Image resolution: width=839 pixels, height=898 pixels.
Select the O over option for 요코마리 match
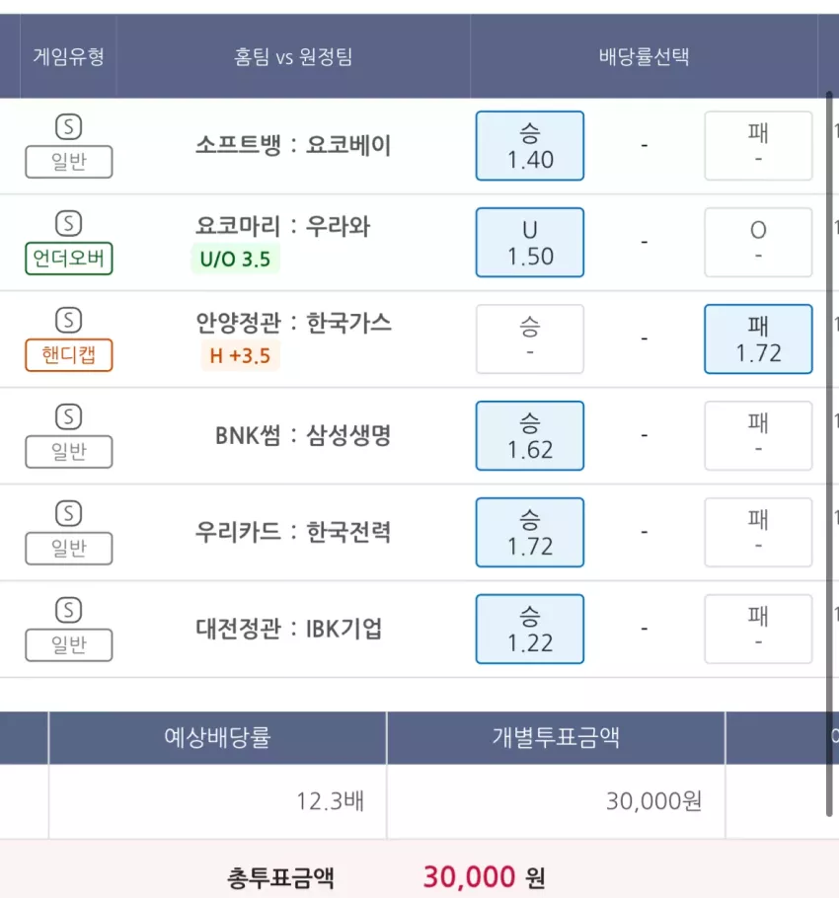[x=758, y=243]
